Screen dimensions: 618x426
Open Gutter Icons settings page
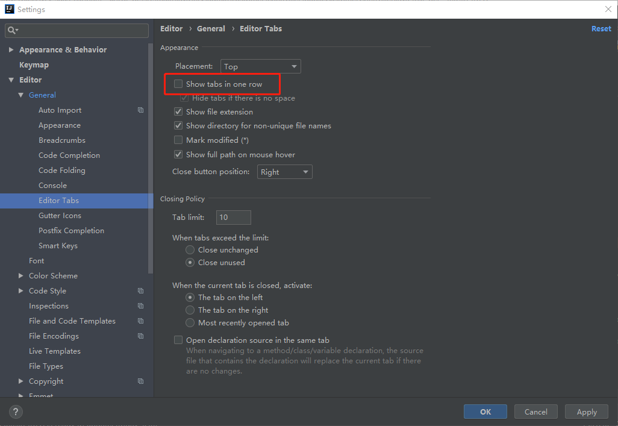[60, 215]
